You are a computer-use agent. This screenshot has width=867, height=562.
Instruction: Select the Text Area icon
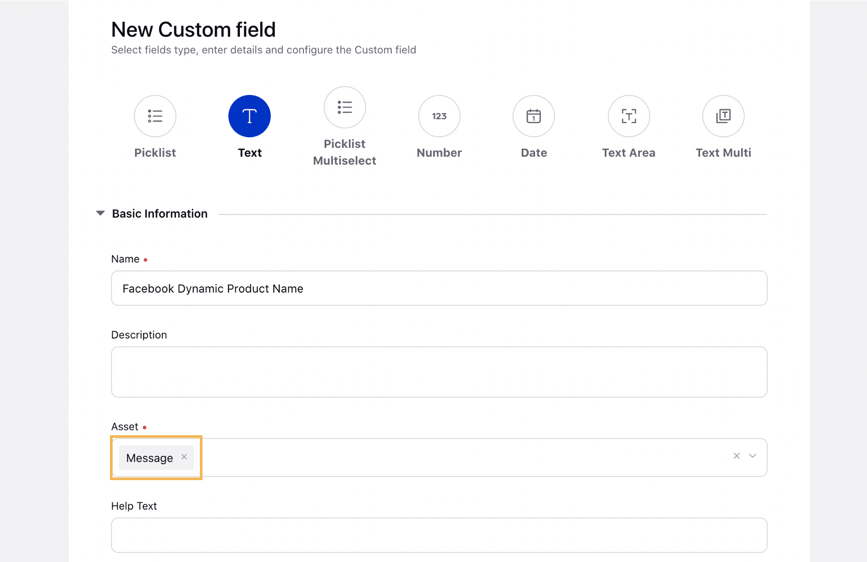point(629,116)
